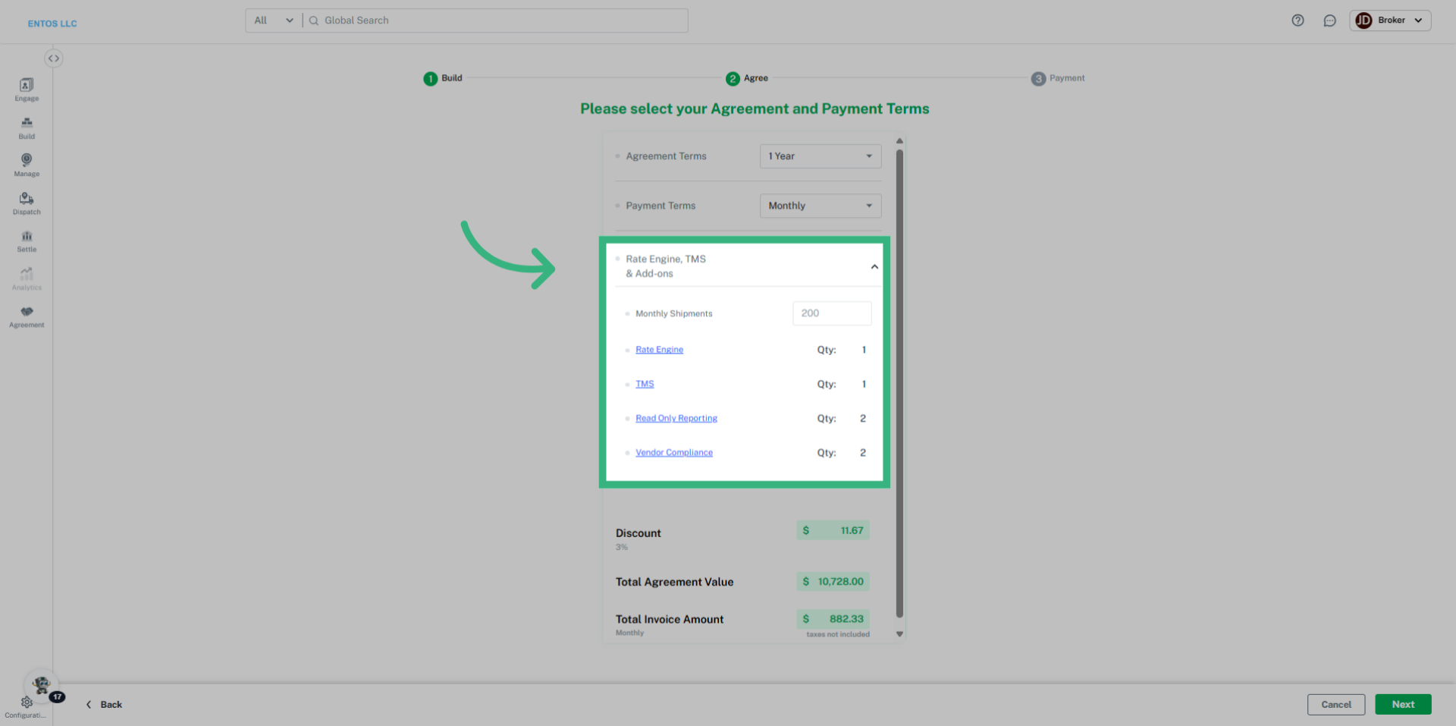Viewport: 1456px width, 726px height.
Task: Open the Vendor Compliance link
Action: pyautogui.click(x=673, y=453)
